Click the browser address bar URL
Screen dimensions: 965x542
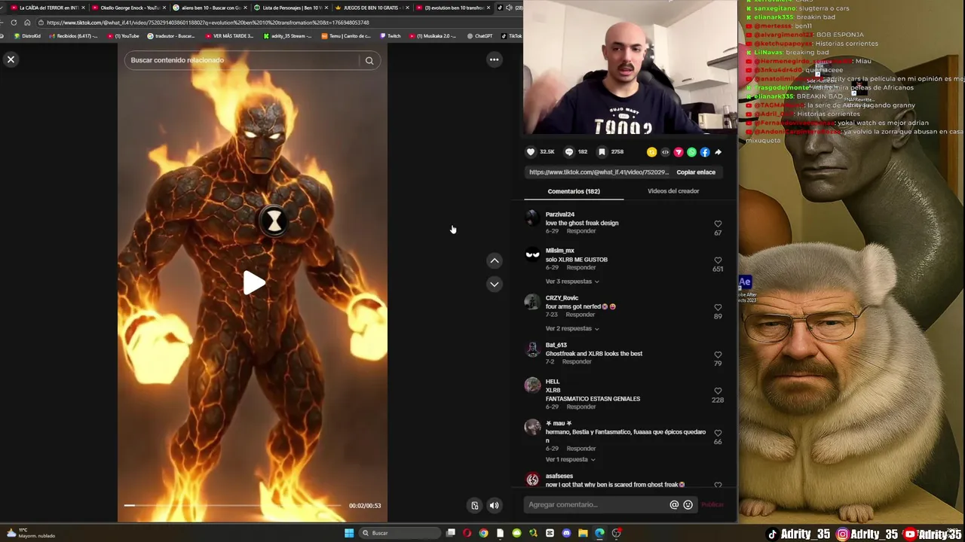coord(208,23)
